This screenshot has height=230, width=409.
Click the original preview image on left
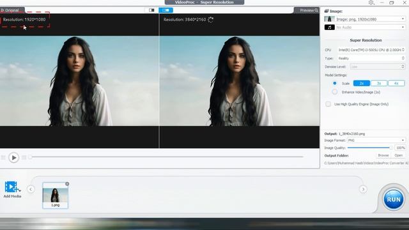point(79,81)
